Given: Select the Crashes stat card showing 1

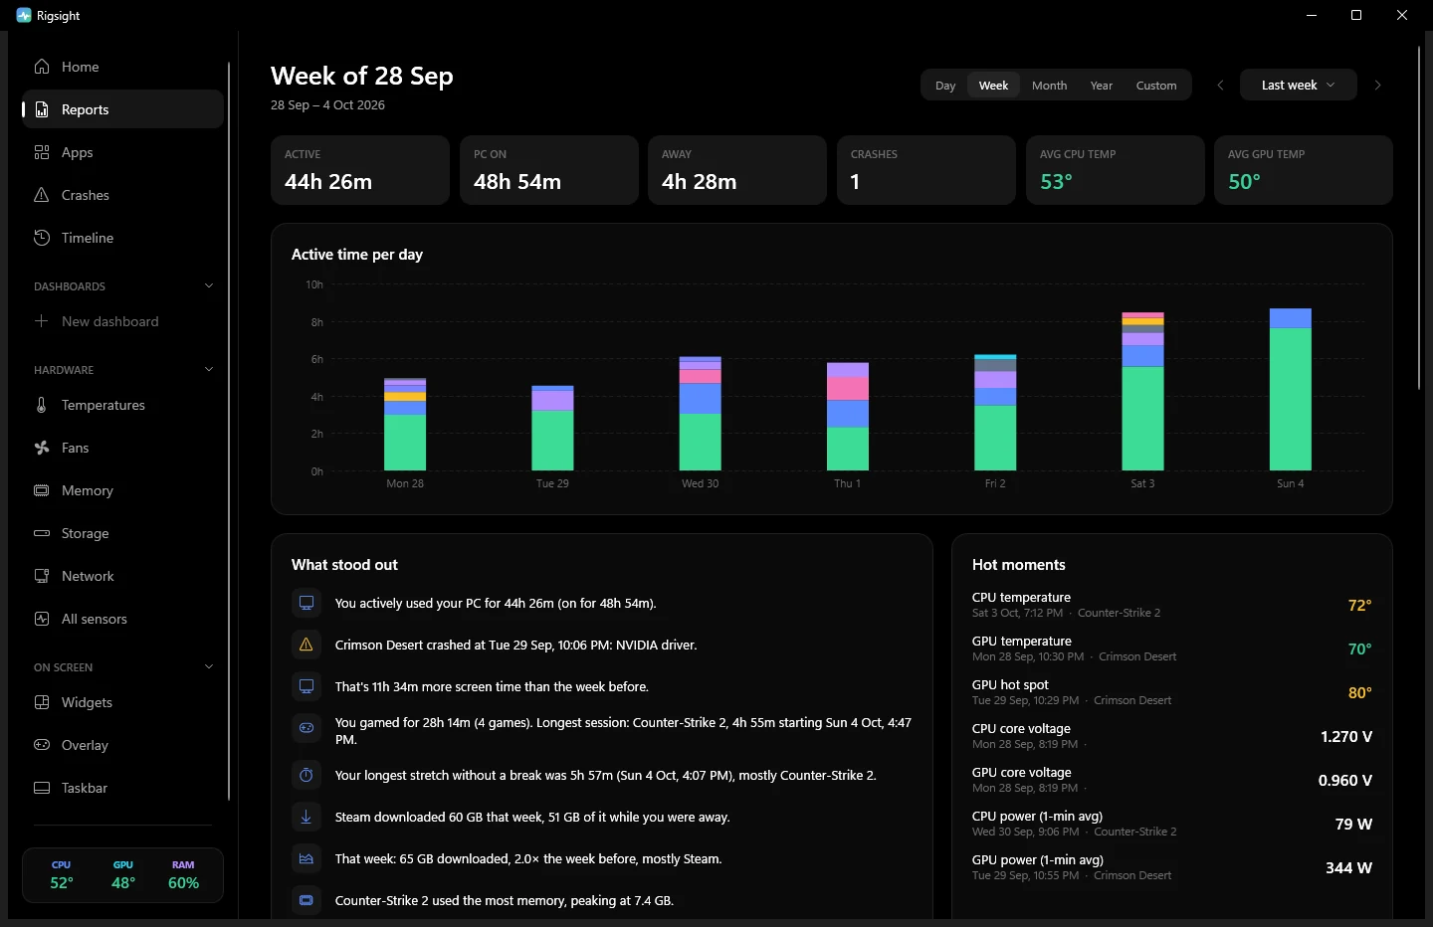Looking at the screenshot, I should (x=926, y=170).
